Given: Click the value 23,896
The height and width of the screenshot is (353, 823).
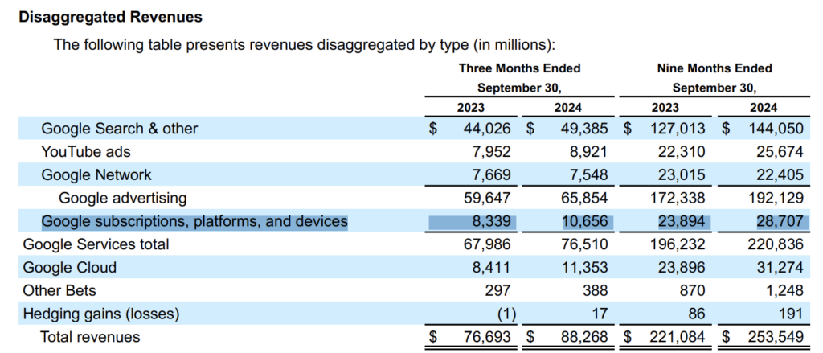Looking at the screenshot, I should pyautogui.click(x=680, y=268).
